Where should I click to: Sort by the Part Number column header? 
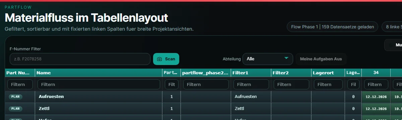tap(20, 73)
